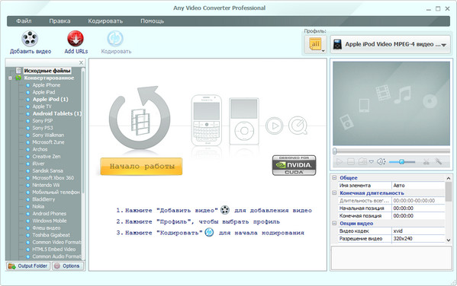Collapse the Конечная длительность section
The height and width of the screenshot is (286, 457).
click(x=334, y=192)
